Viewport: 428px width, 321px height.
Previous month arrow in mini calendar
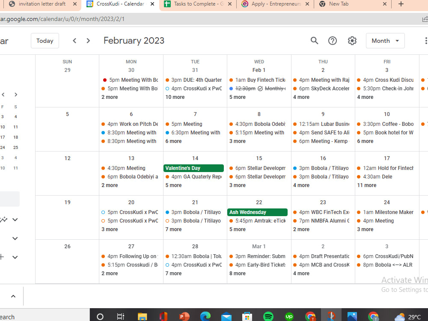(x=3, y=95)
